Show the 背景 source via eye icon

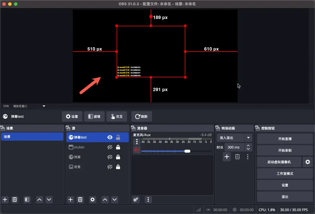point(110,167)
